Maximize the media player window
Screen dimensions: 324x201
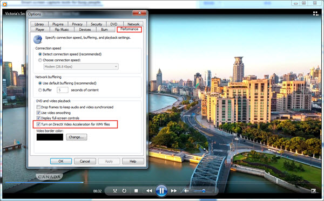303,3
